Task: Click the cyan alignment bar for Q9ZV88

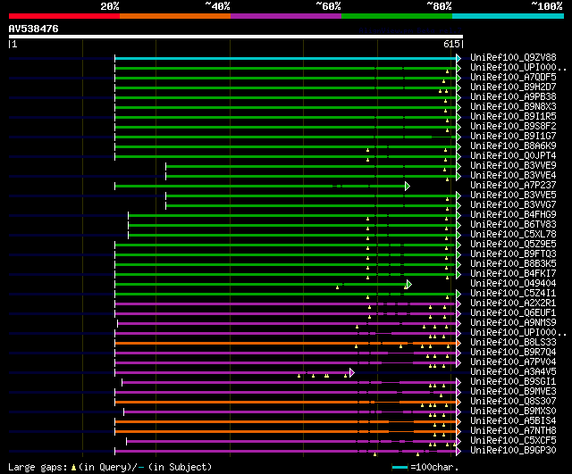Action: point(285,58)
